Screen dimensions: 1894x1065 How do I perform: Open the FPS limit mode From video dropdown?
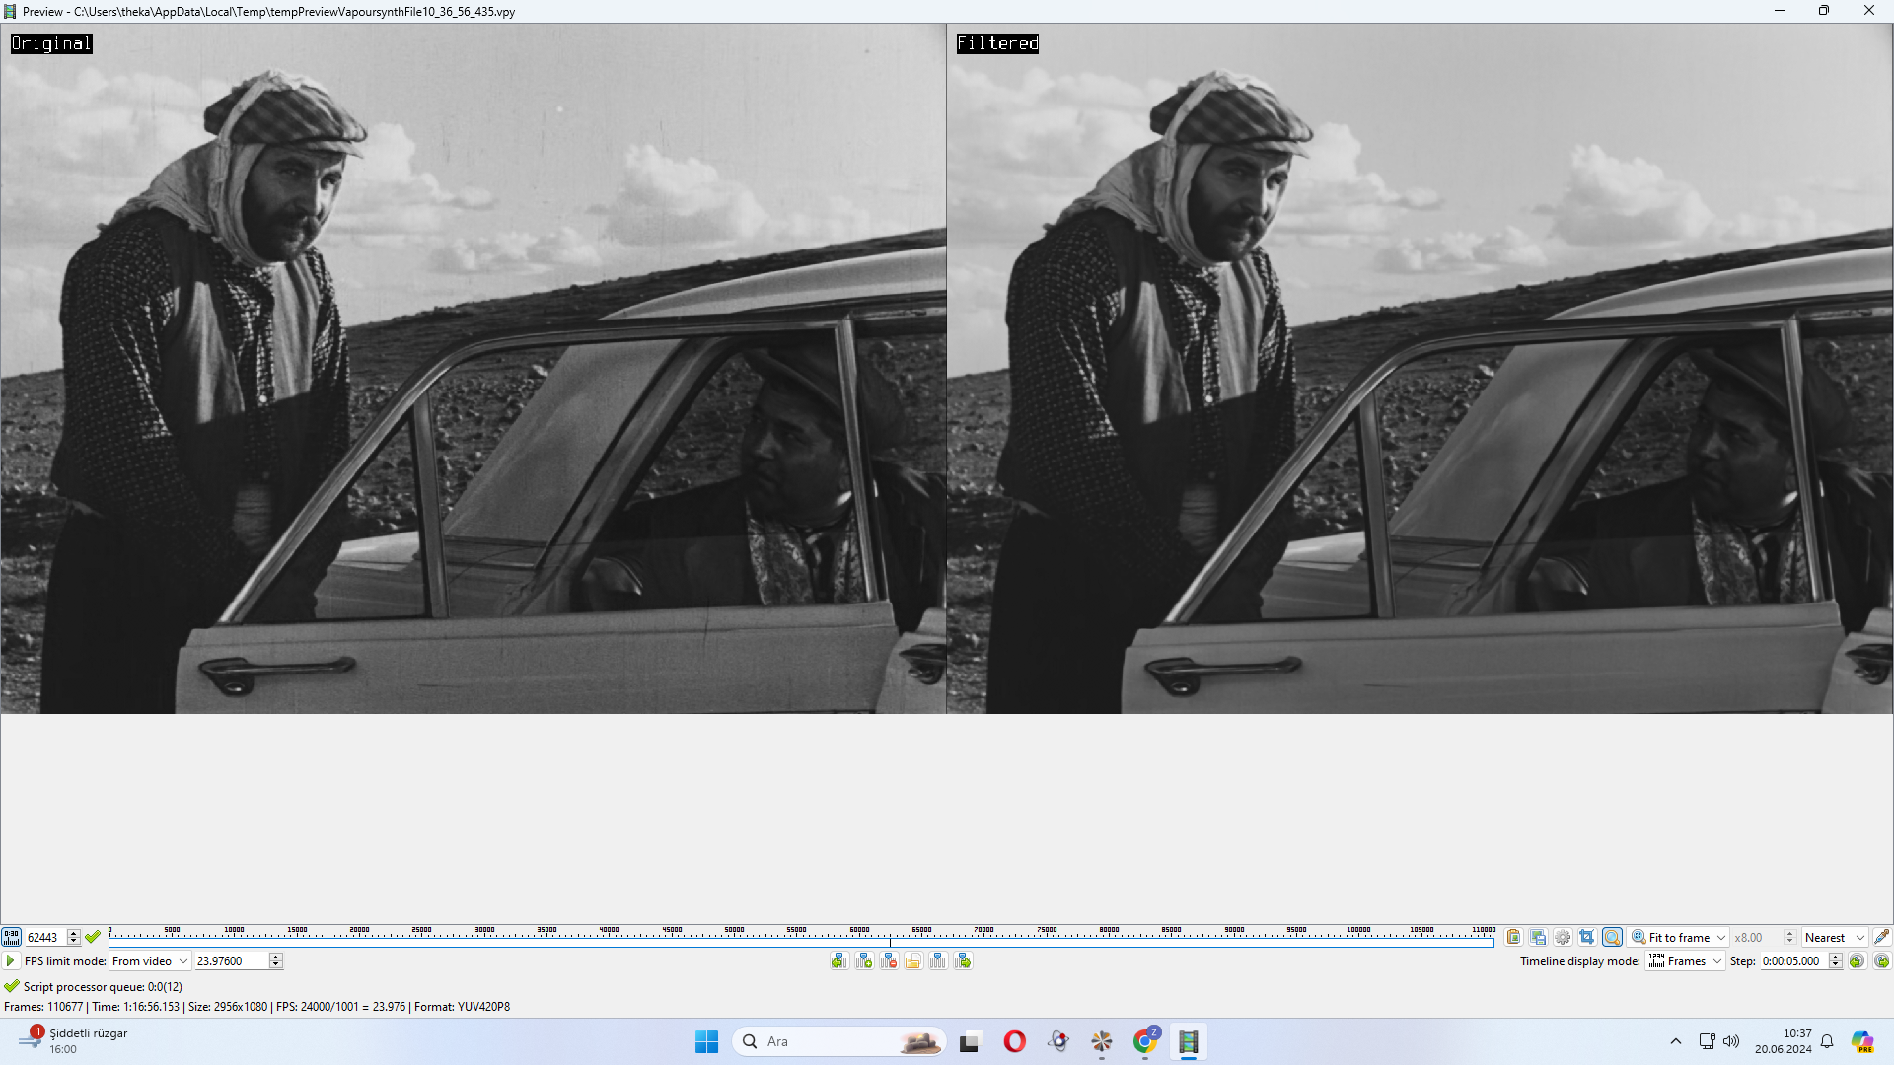pos(149,961)
